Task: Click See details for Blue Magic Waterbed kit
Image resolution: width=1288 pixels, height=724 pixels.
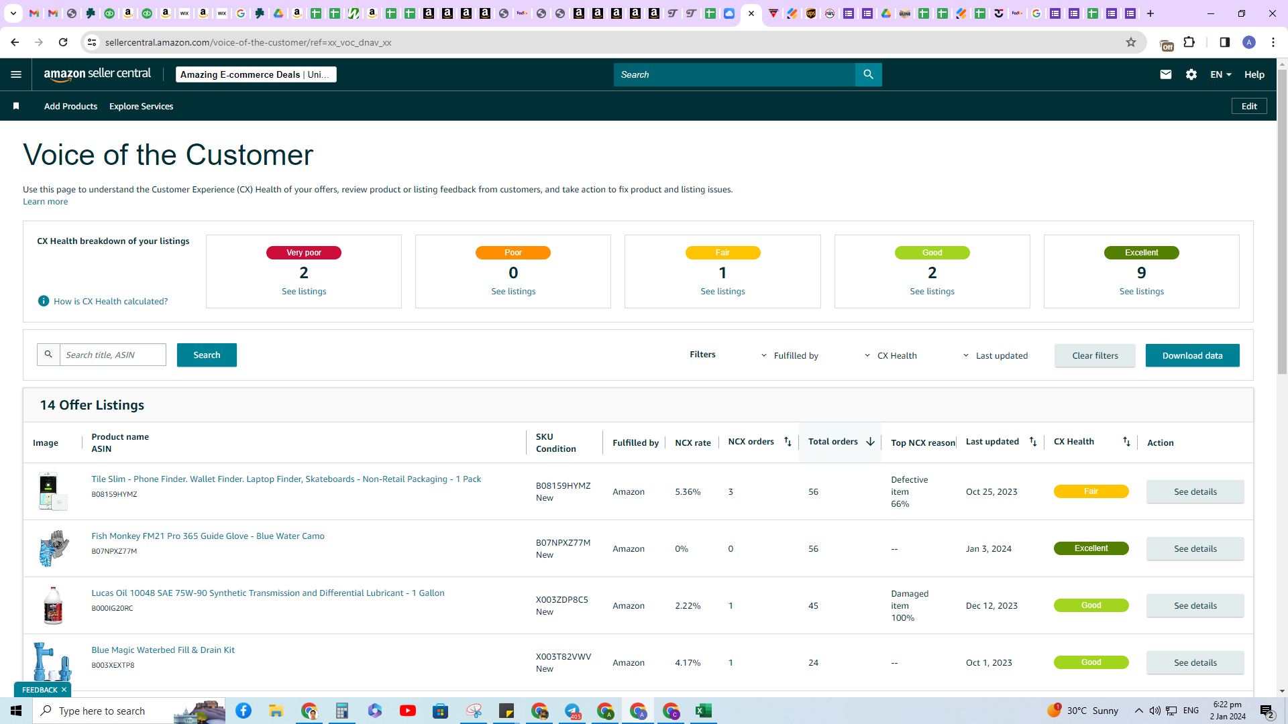Action: click(1195, 662)
